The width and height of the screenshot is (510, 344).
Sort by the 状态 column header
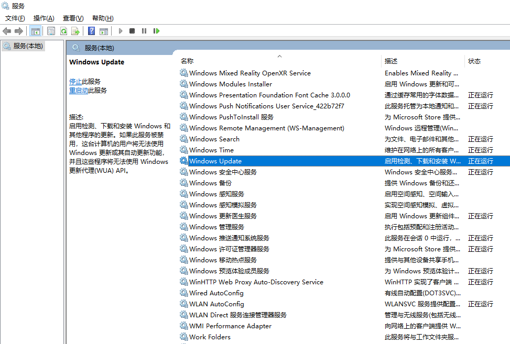(487, 61)
